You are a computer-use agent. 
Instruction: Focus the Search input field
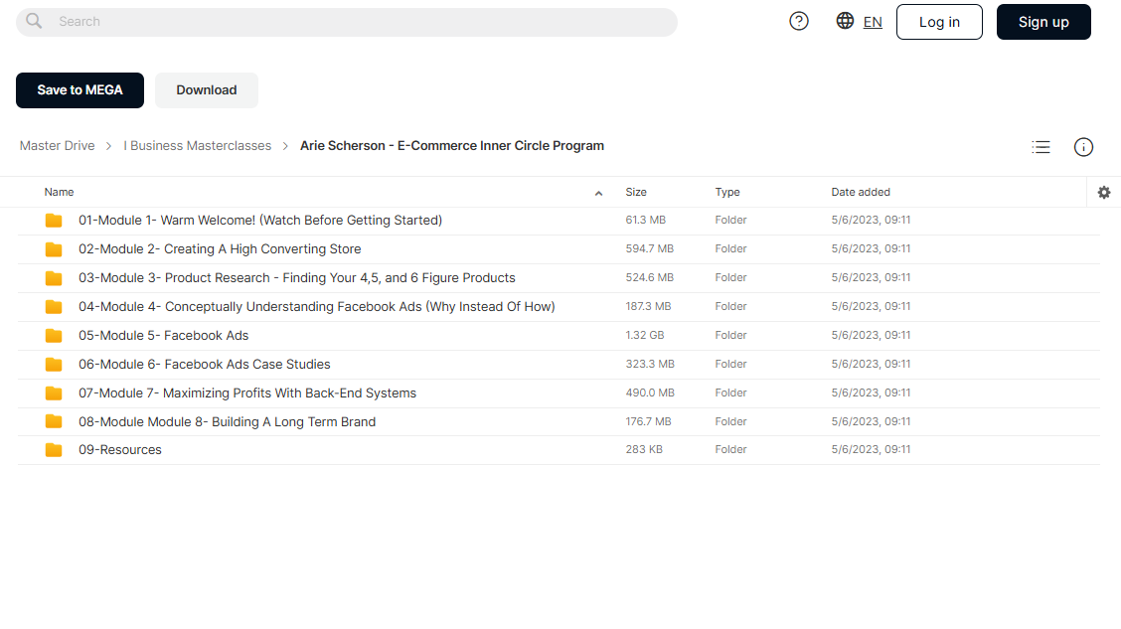tap(347, 22)
